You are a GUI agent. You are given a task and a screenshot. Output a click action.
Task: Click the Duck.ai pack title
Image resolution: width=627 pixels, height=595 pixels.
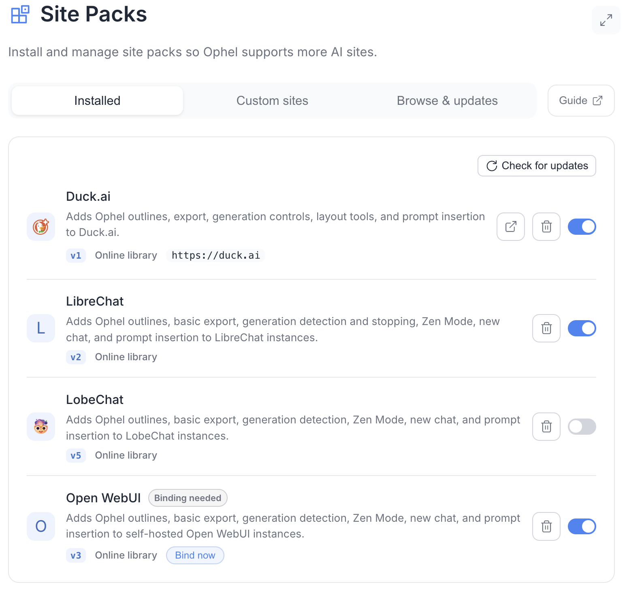(88, 196)
